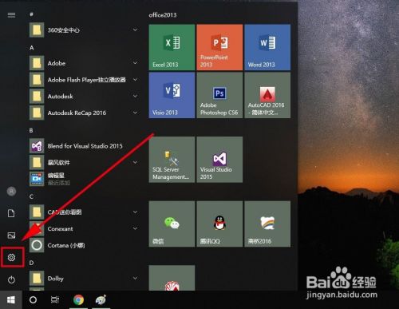The image size is (399, 309).
Task: Click the # group header
Action: (x=31, y=14)
